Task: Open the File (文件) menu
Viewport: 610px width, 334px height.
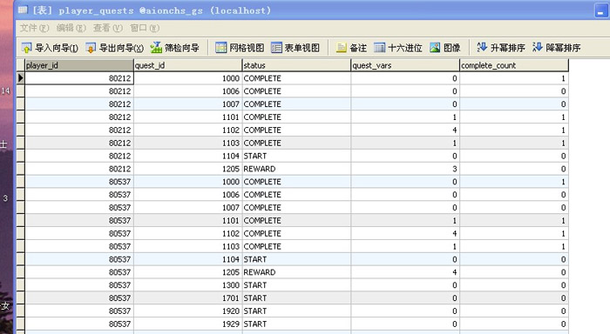Action: click(x=34, y=28)
